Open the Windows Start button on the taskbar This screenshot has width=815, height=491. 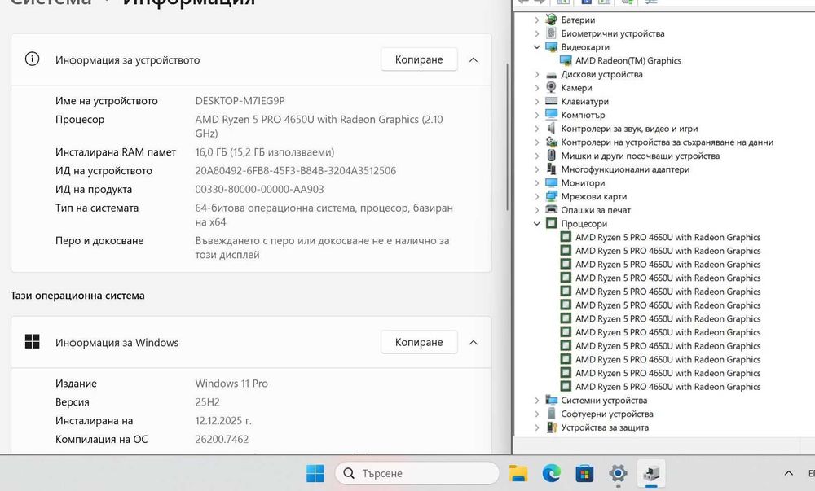coord(315,473)
